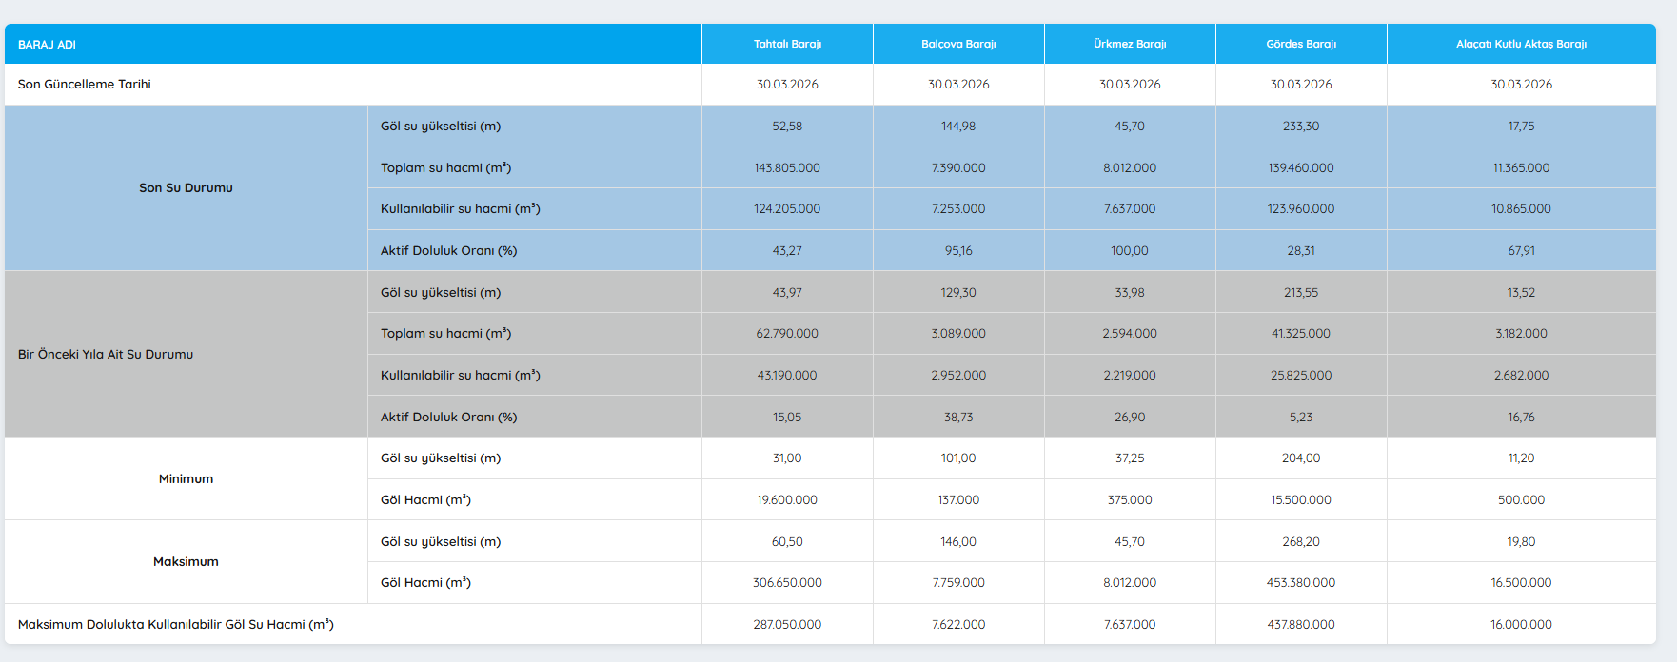Select the Ürkmez Barajı column header
The width and height of the screenshot is (1677, 662).
click(x=1130, y=44)
